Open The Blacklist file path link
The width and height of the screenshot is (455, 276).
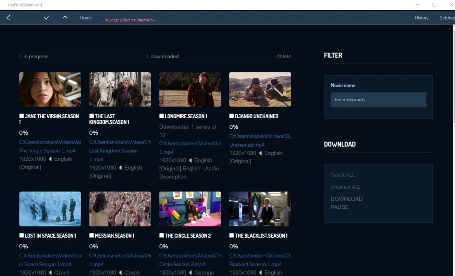coord(260,260)
